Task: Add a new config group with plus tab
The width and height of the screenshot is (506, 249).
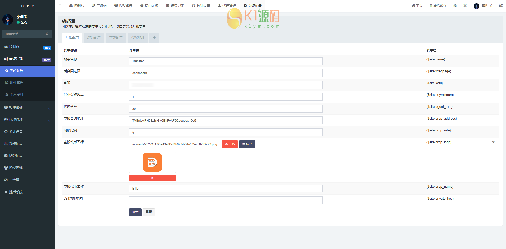Action: [x=154, y=38]
